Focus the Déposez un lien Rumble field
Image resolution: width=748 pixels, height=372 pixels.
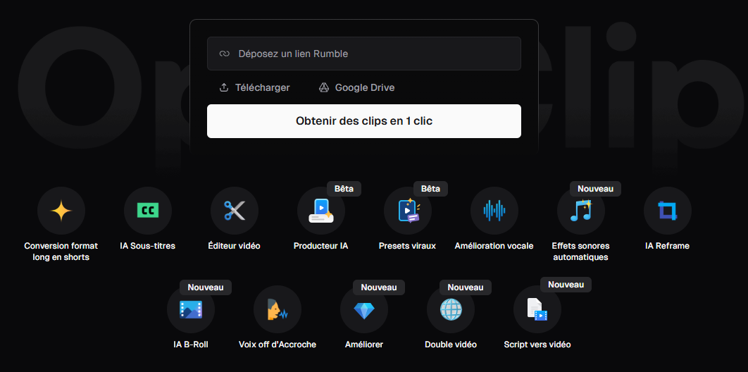coord(364,54)
